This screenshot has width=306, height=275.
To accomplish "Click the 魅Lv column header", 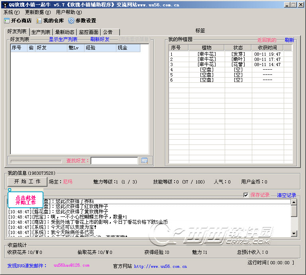I will [x=76, y=48].
